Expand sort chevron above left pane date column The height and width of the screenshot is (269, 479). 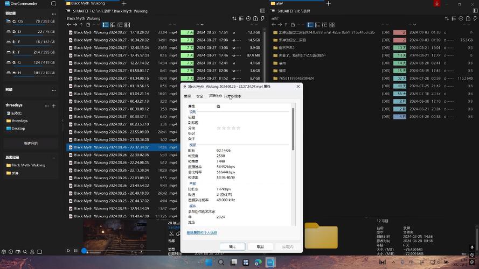coord(202,24)
